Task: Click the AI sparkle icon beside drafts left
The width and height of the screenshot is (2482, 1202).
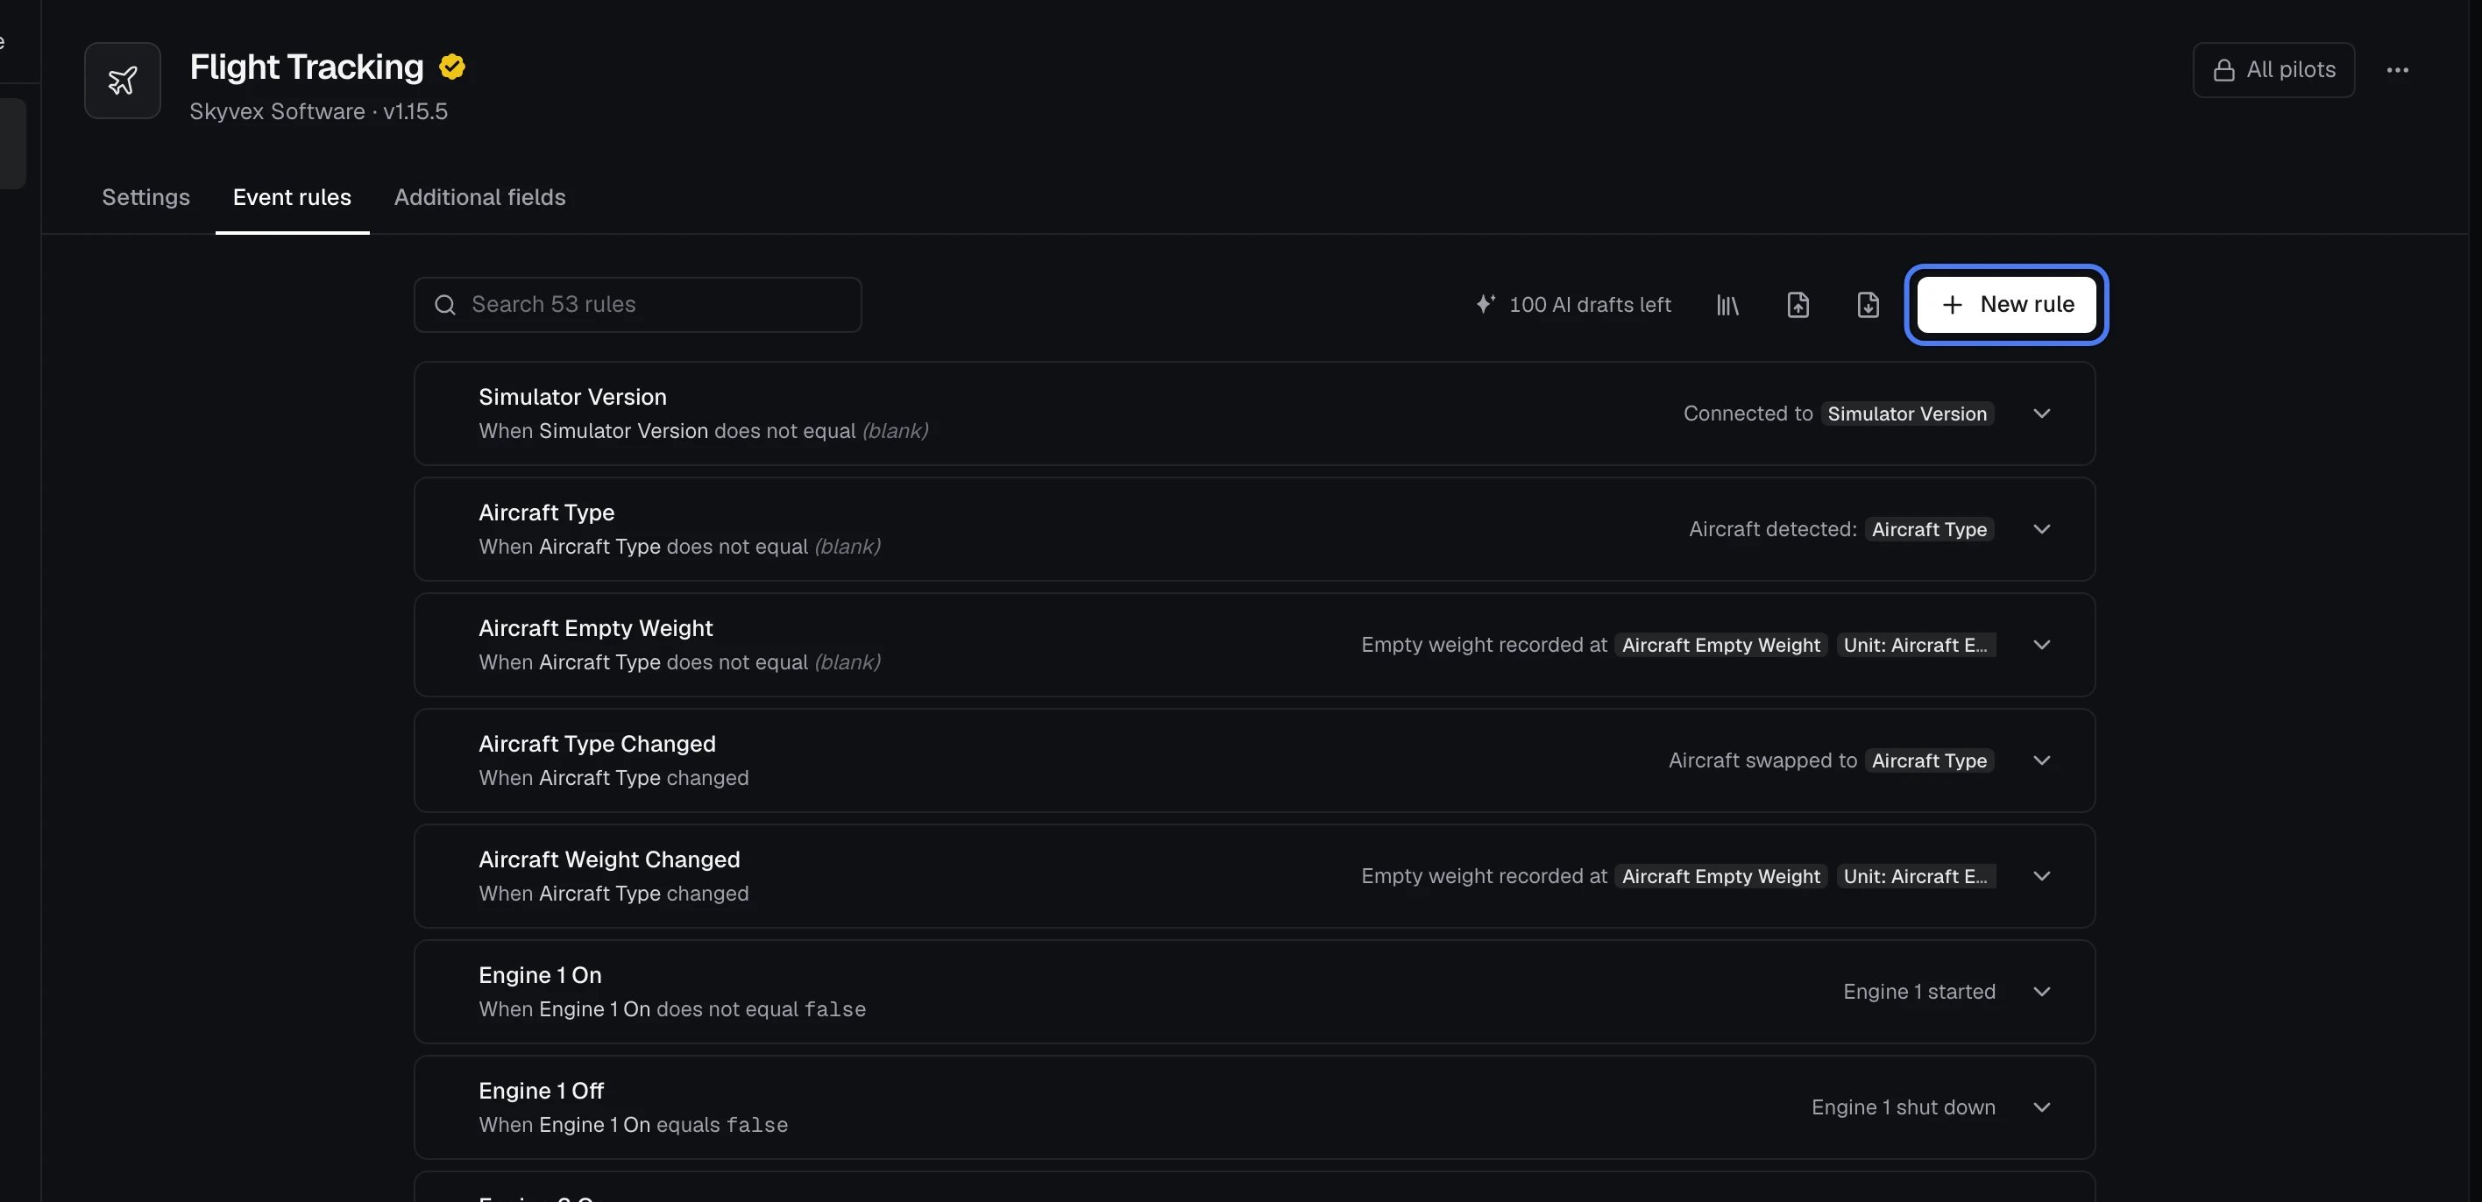Action: 1486,304
